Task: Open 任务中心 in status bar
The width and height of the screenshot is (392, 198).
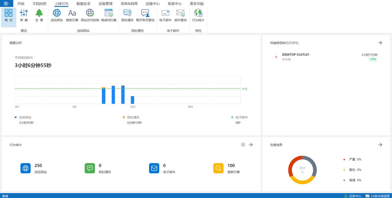Action: tap(353, 196)
